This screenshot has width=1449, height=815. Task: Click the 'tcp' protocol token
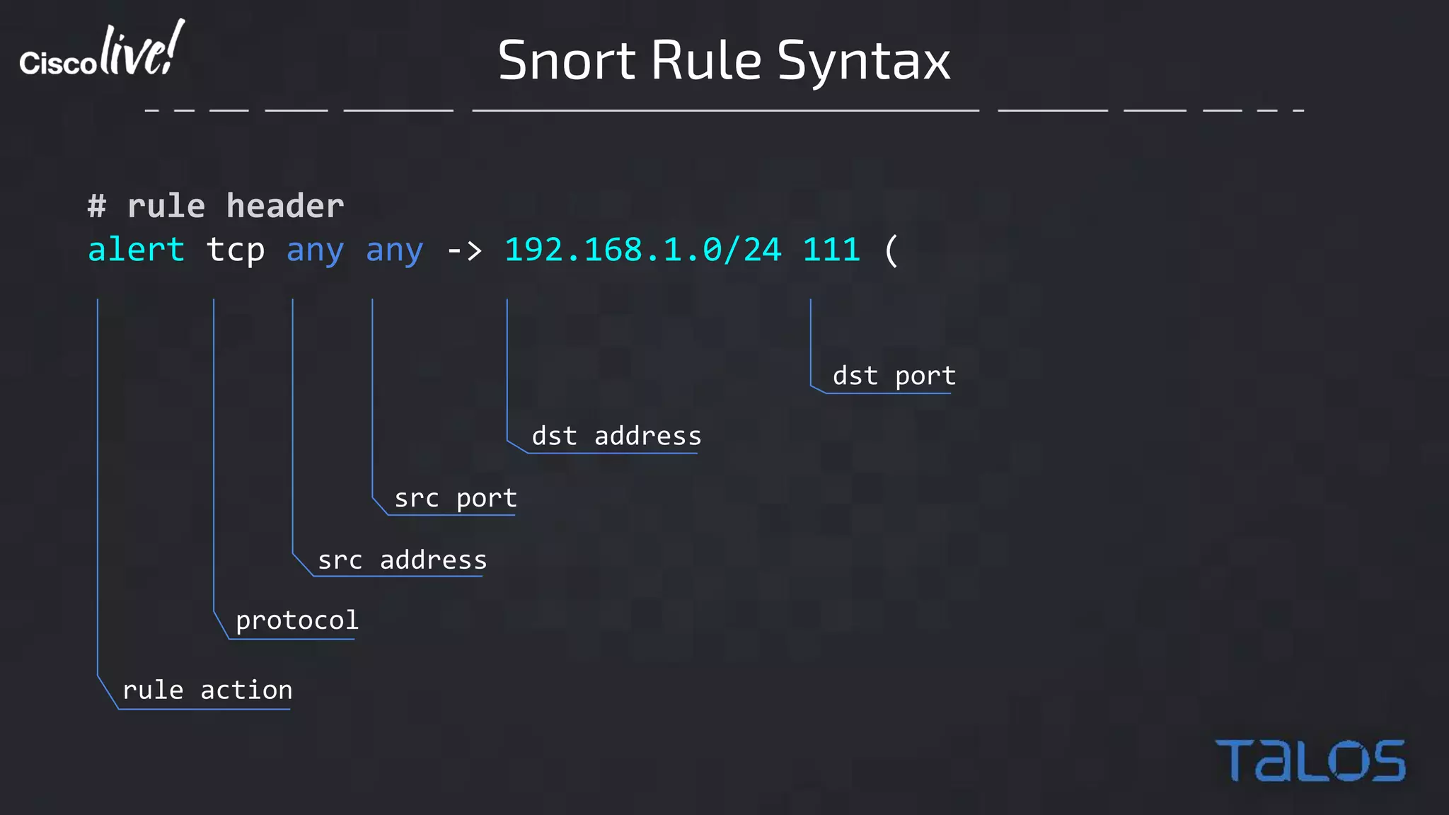pyautogui.click(x=236, y=251)
